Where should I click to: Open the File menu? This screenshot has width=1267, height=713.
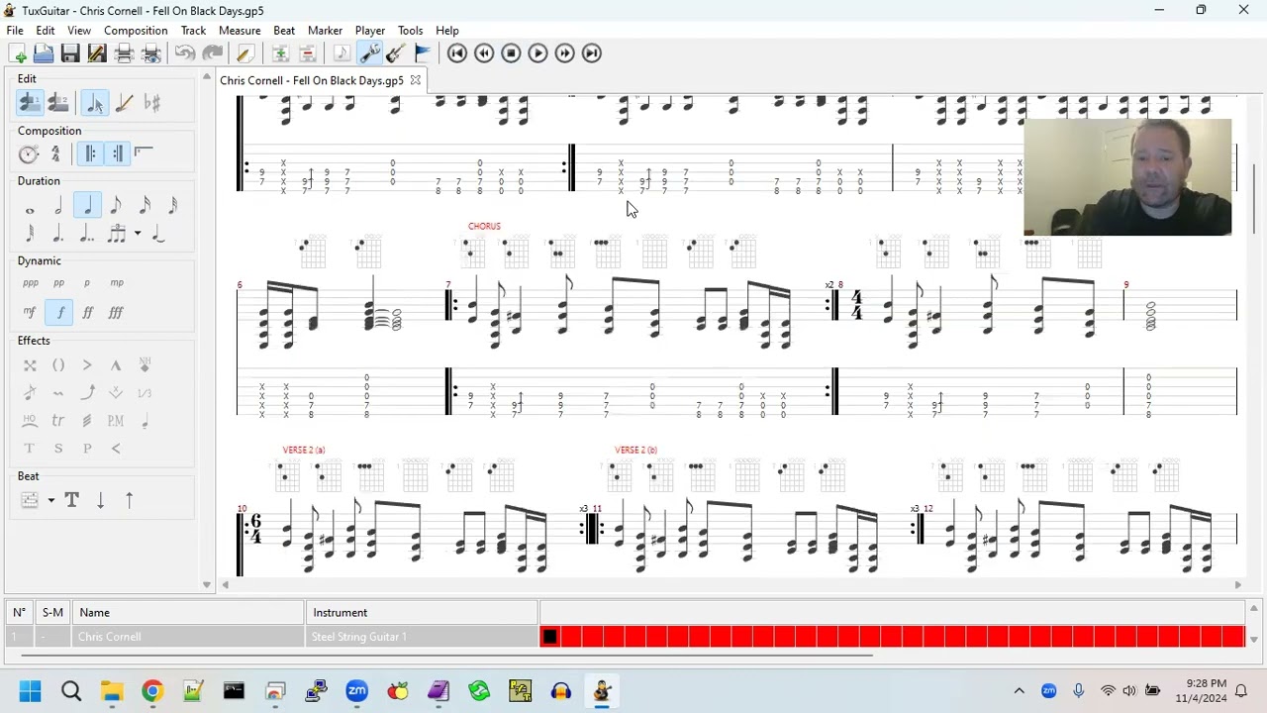[15, 31]
